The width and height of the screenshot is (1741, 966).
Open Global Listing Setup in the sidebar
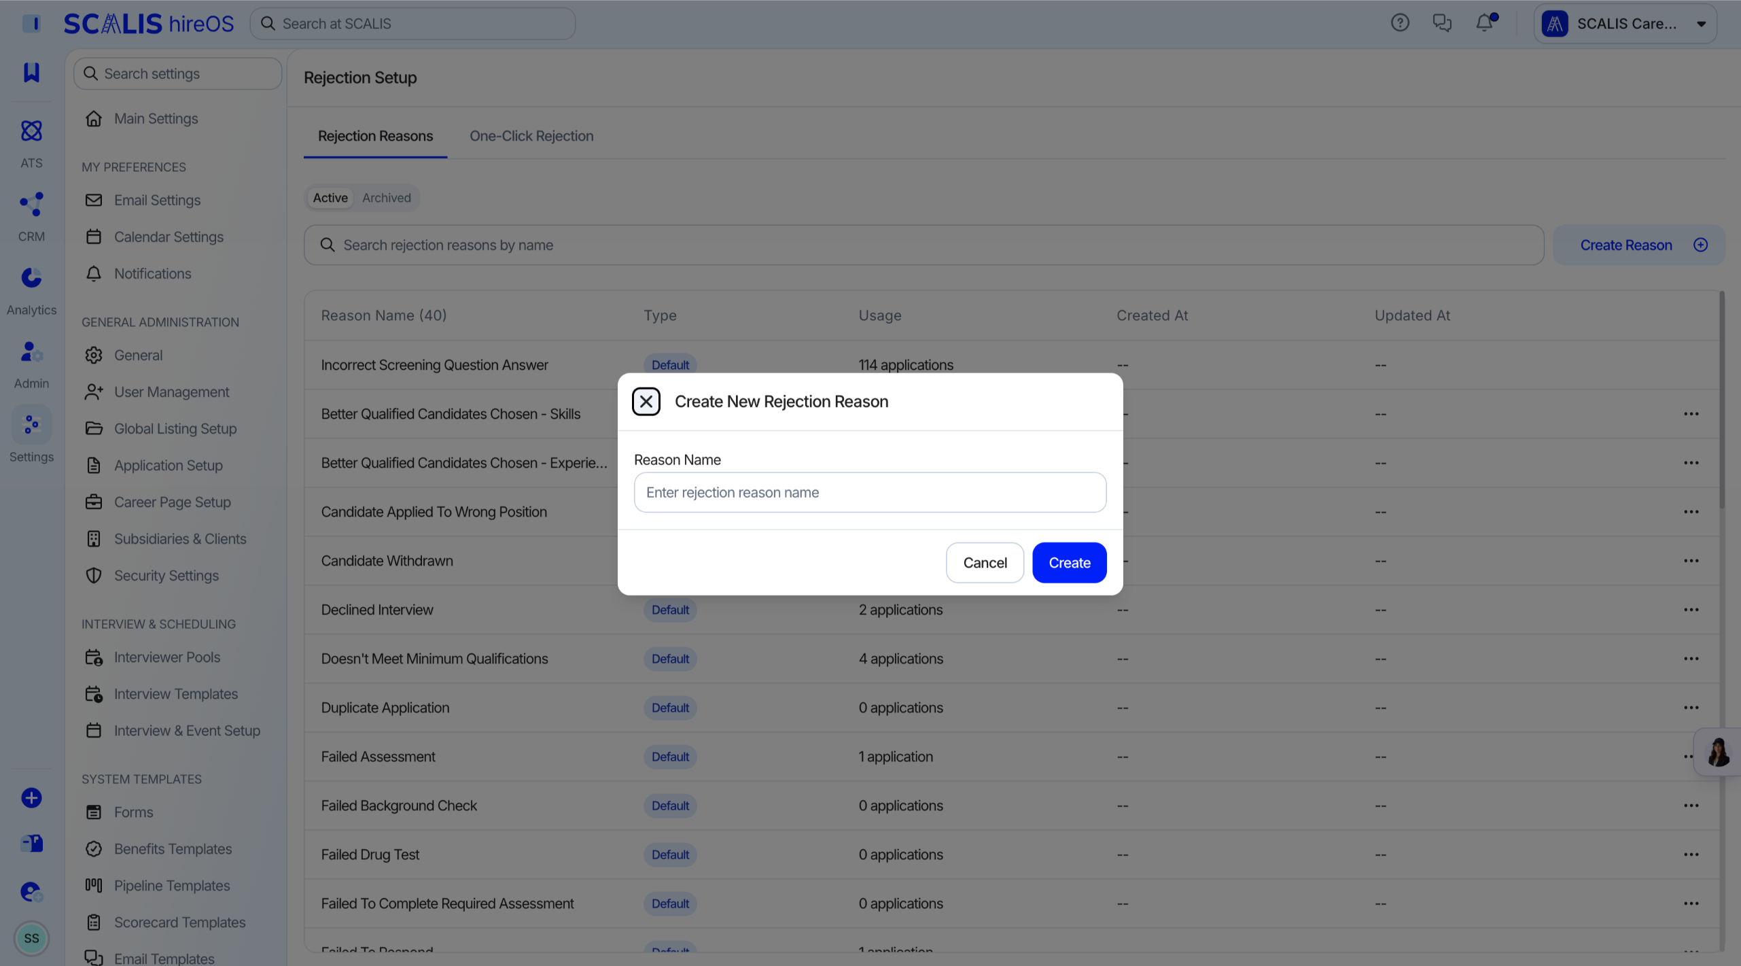click(x=175, y=428)
